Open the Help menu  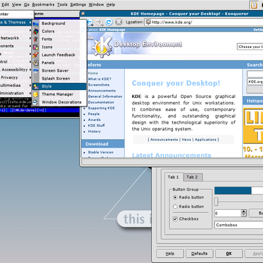pos(110,5)
